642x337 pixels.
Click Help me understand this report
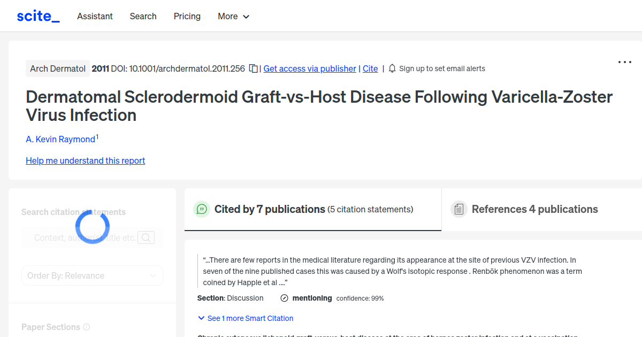(x=85, y=160)
